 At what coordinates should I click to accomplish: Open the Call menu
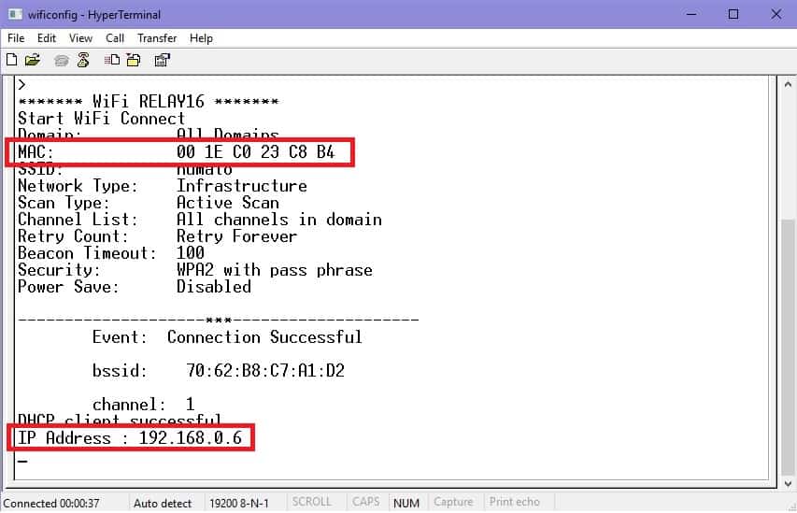coord(115,38)
